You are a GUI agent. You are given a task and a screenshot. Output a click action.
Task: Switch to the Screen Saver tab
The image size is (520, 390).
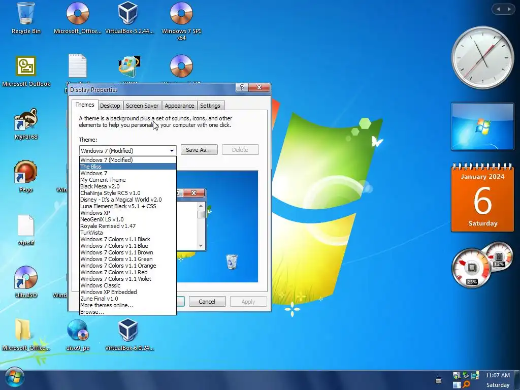pyautogui.click(x=142, y=106)
